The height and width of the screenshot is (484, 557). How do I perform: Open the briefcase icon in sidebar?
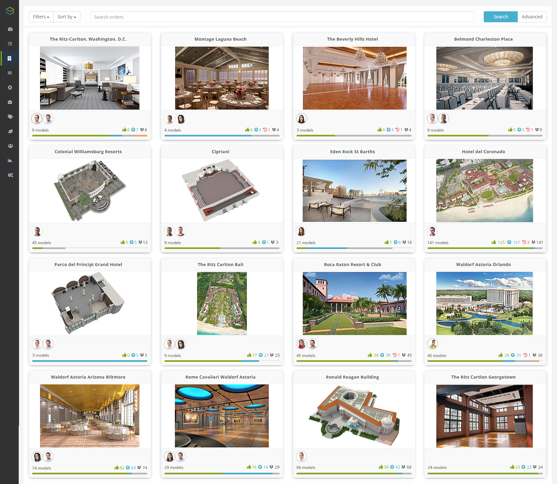10,102
